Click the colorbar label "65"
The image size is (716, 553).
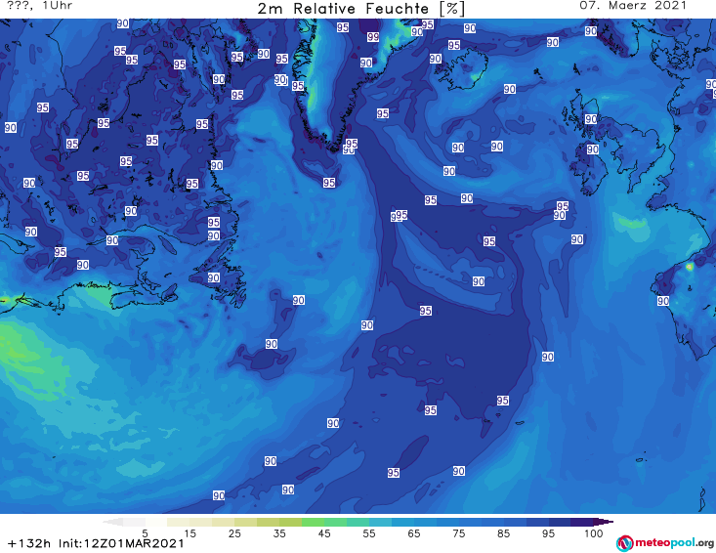(x=414, y=533)
